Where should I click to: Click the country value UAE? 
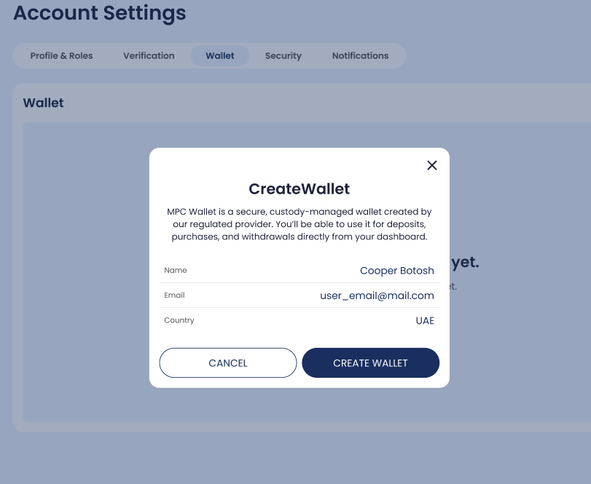pos(425,320)
